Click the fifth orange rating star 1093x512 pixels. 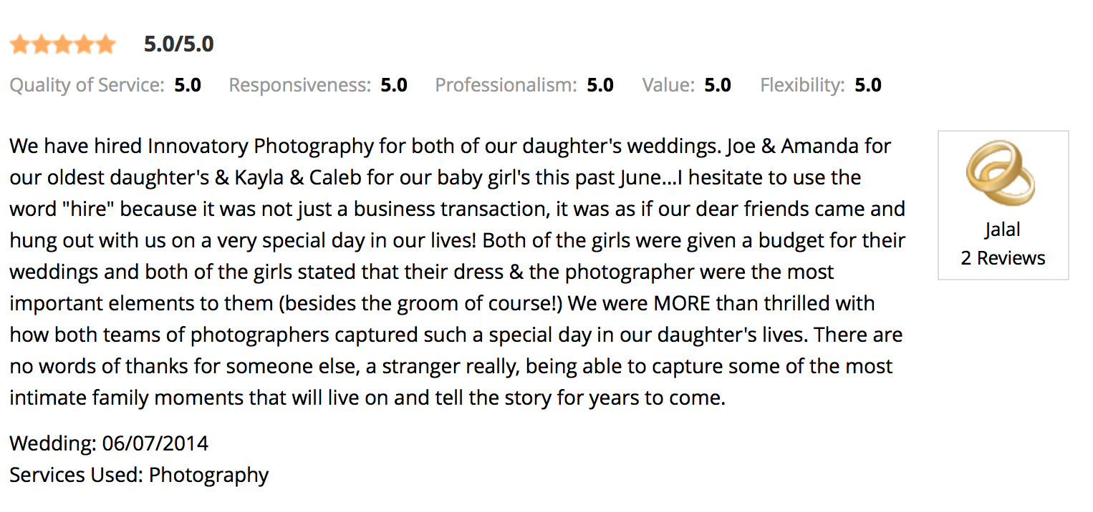[x=105, y=45]
